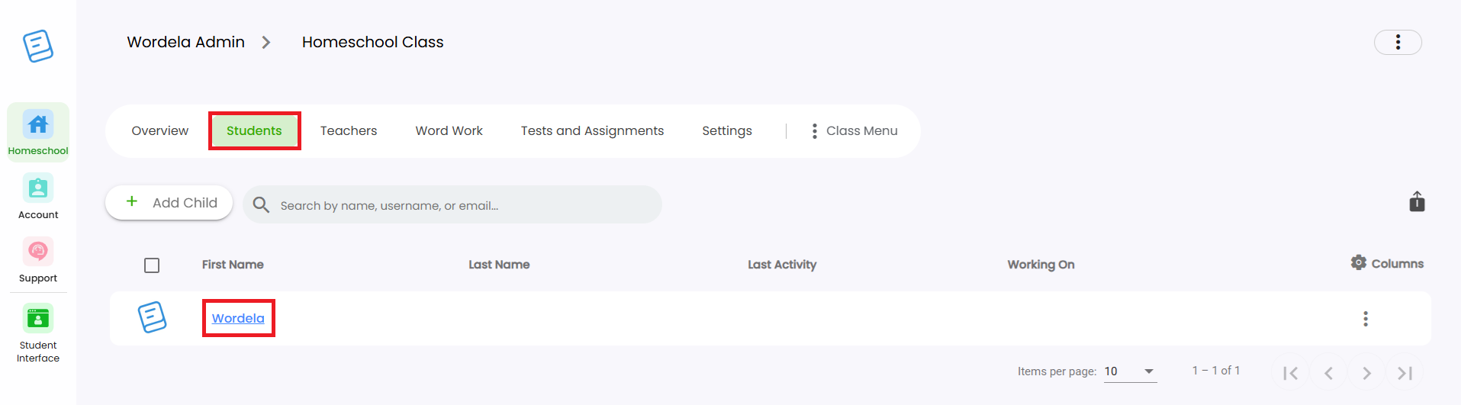Open the Account sidebar icon
This screenshot has height=405, width=1461.
pyautogui.click(x=38, y=196)
